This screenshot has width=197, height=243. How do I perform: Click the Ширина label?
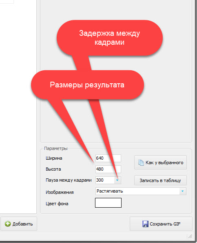[x=54, y=158]
